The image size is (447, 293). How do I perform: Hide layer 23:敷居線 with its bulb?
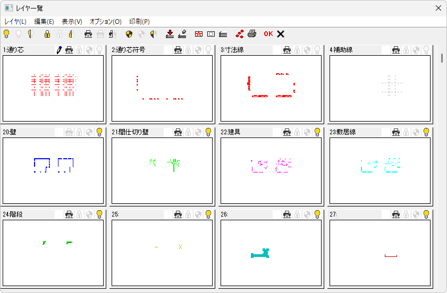(426, 132)
